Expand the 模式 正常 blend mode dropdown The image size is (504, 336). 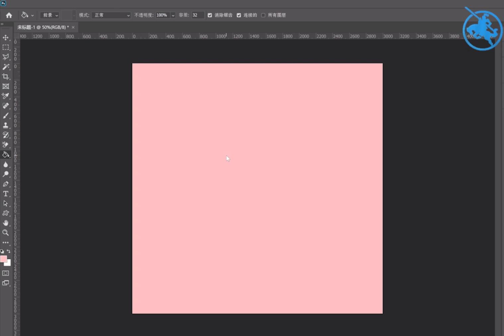[111, 15]
